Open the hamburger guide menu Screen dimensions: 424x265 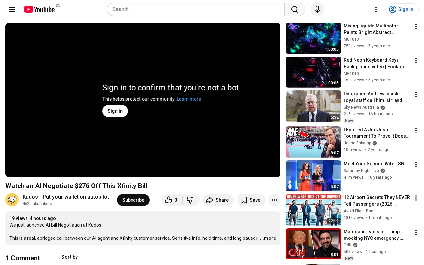12,9
